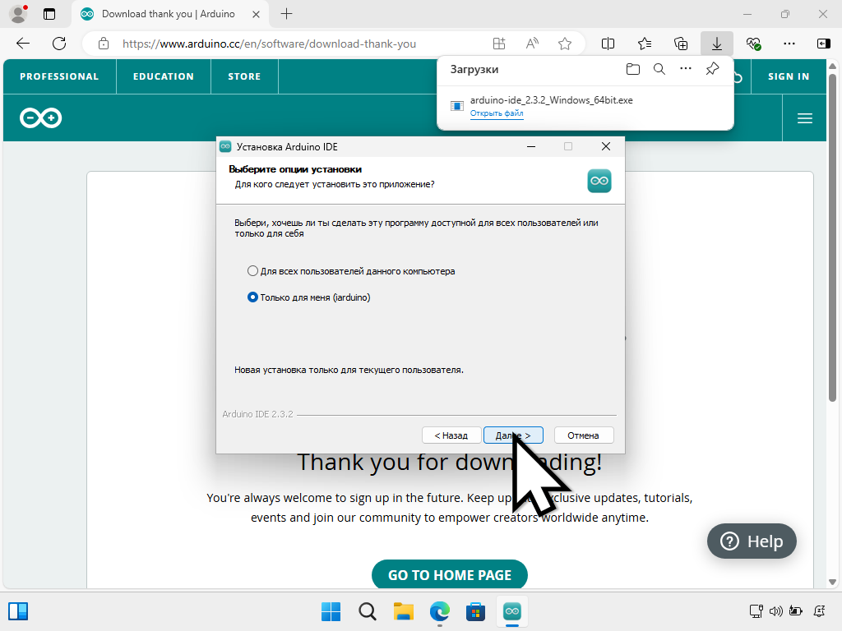Add this page to favorites
842x631 pixels.
tap(564, 44)
